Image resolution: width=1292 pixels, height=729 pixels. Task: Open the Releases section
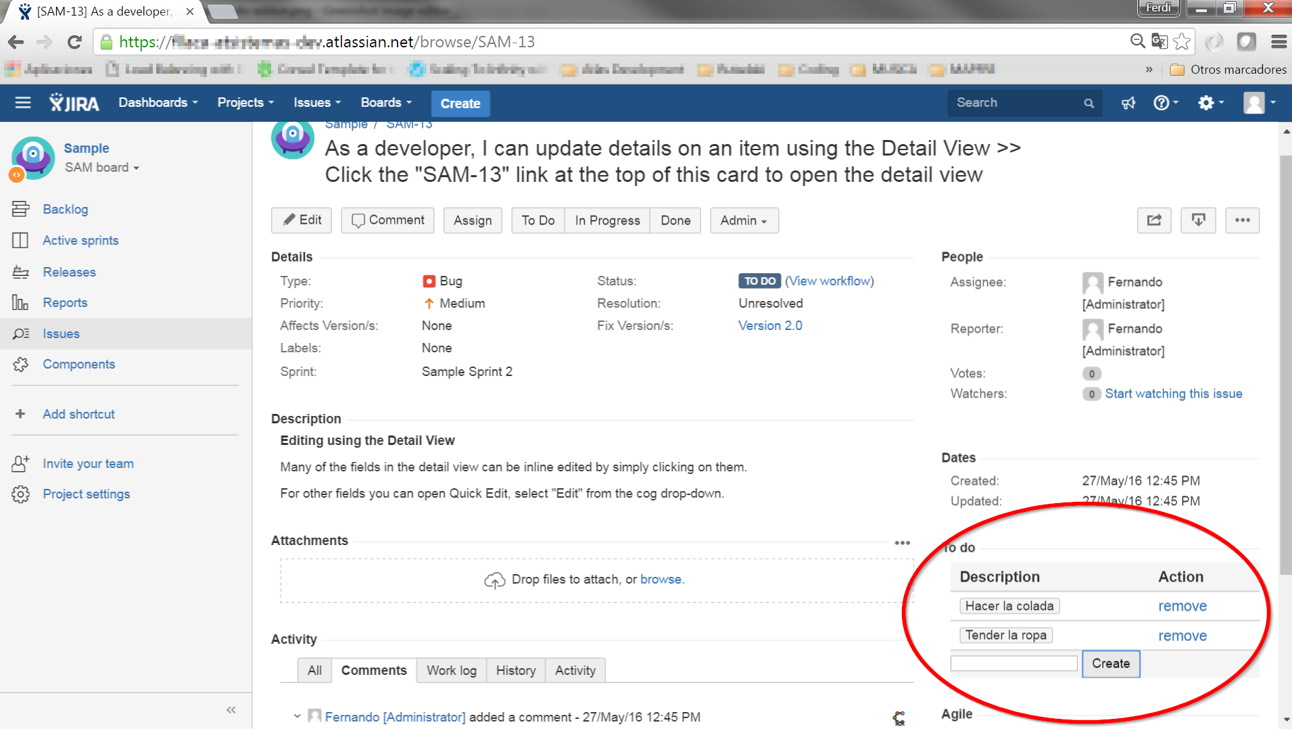pyautogui.click(x=69, y=272)
